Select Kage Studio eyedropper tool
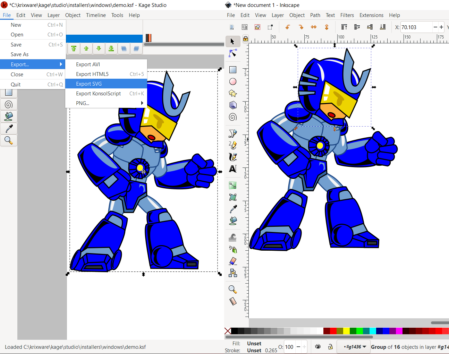This screenshot has width=449, height=354. pos(9,129)
